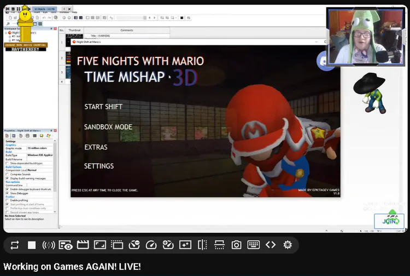Collapse the Run options properties section
The height and width of the screenshot is (276, 410).
coord(13,182)
